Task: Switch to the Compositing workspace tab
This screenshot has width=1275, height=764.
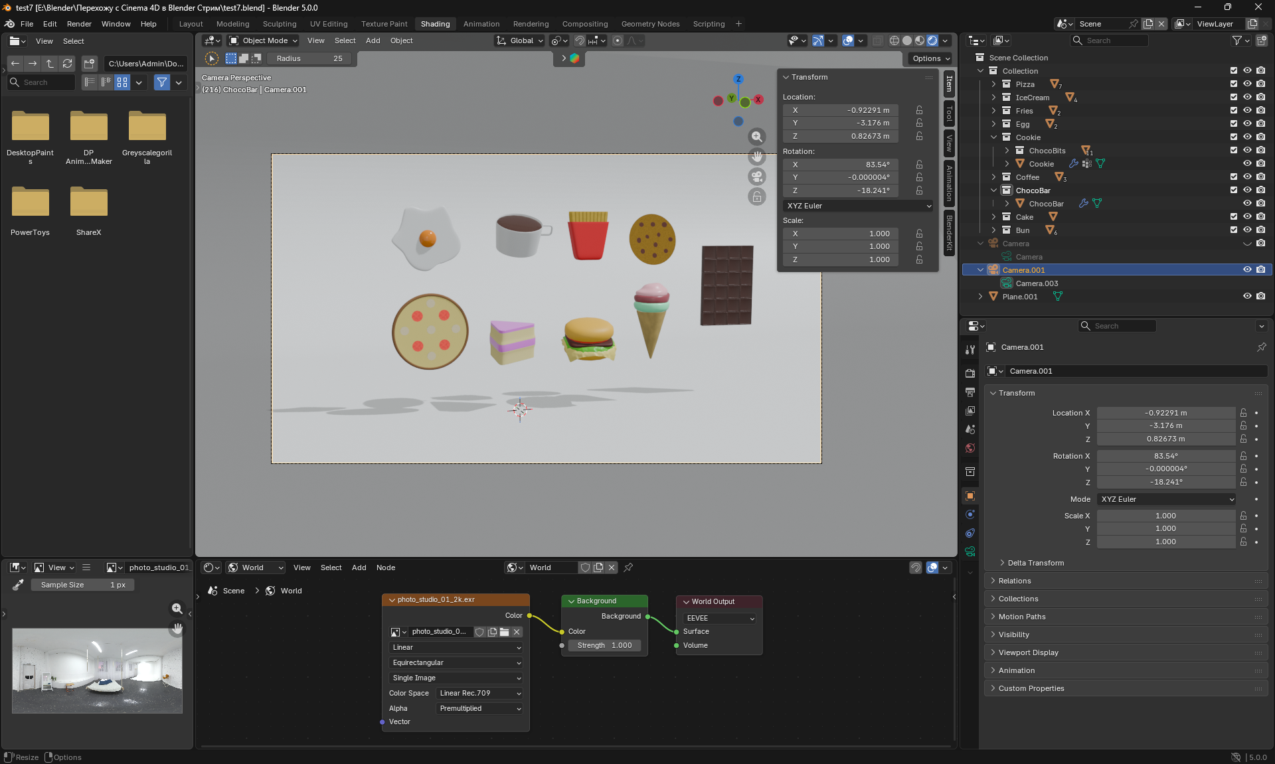Action: coord(584,24)
